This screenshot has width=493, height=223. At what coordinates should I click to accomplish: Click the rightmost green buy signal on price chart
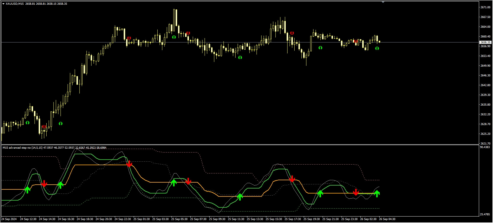[377, 48]
